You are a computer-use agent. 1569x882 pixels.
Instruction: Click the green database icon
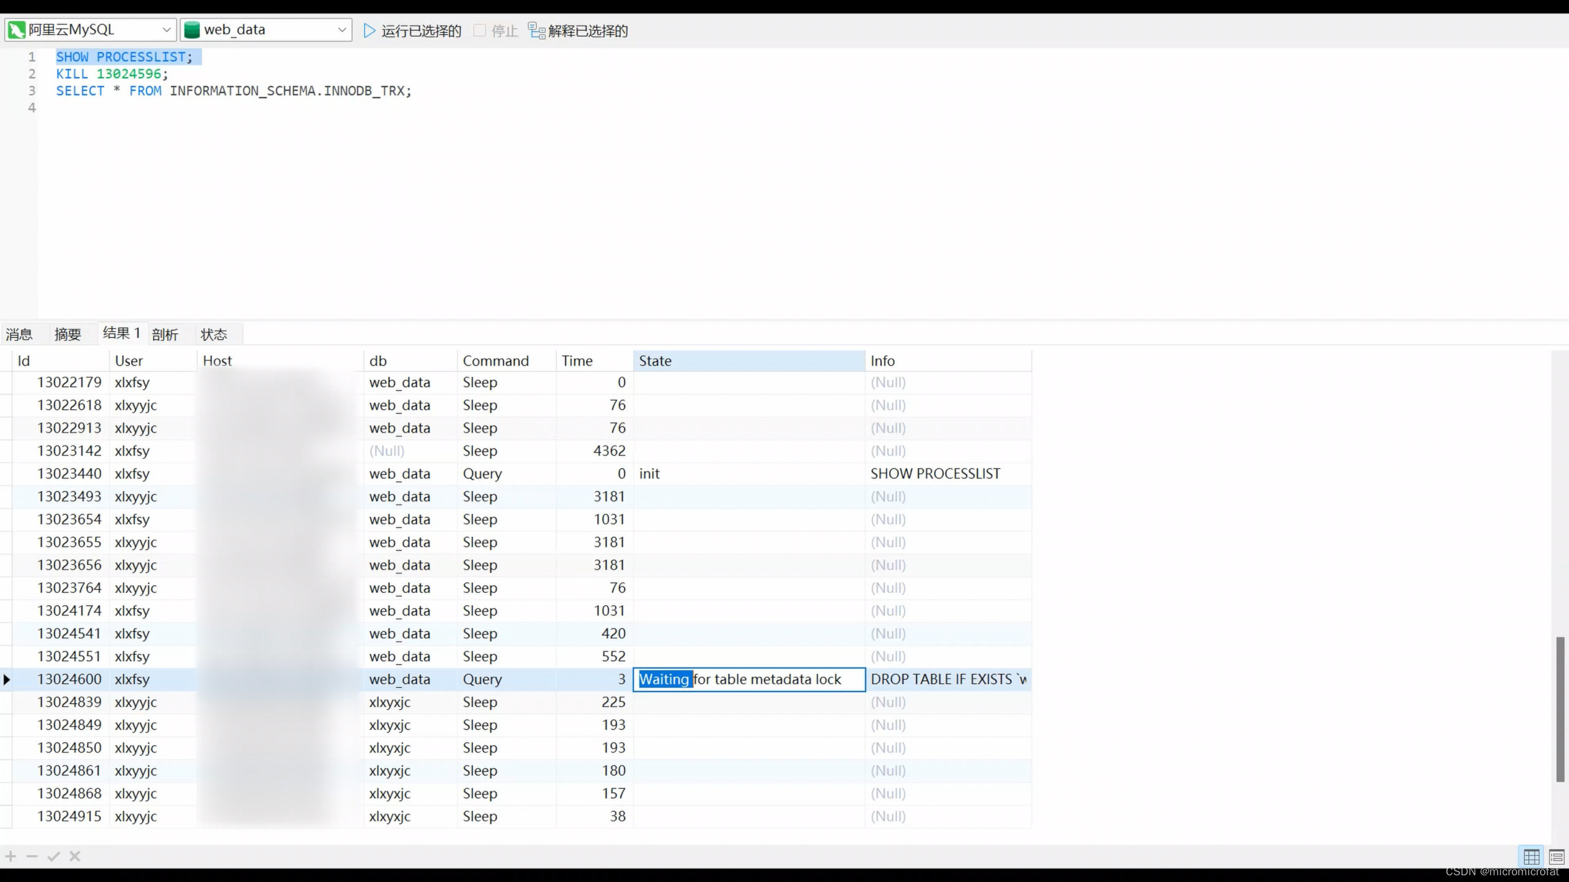click(x=192, y=29)
